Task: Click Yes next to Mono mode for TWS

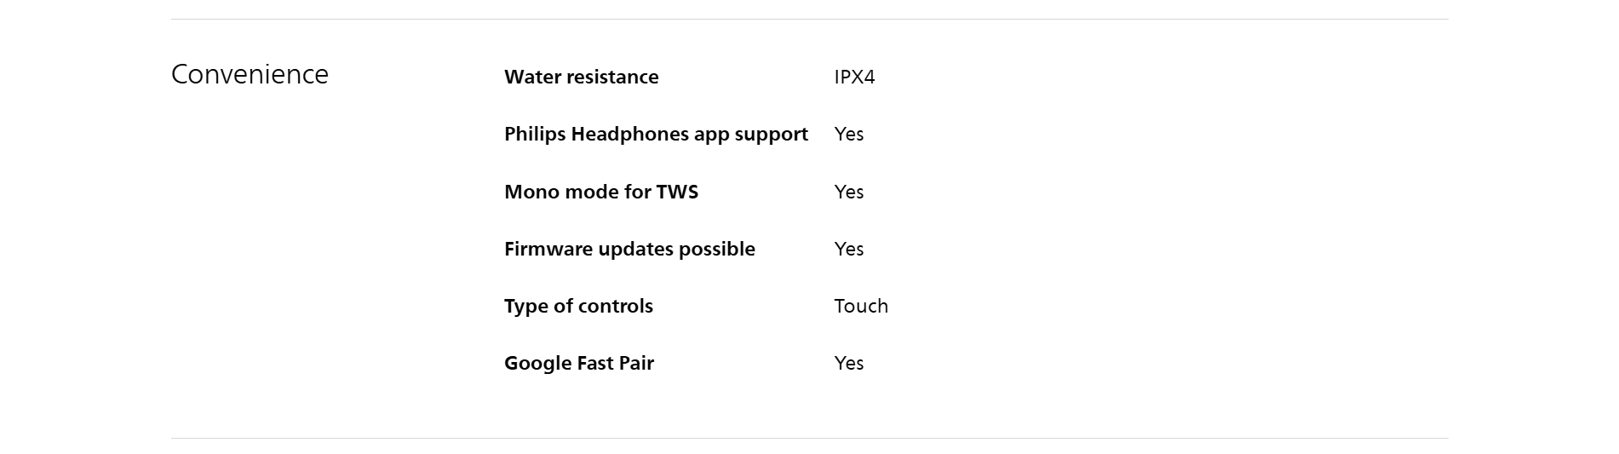Action: click(849, 192)
